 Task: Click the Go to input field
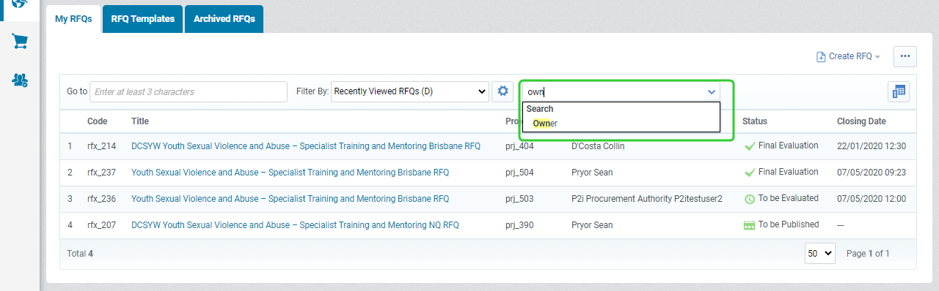coord(189,91)
